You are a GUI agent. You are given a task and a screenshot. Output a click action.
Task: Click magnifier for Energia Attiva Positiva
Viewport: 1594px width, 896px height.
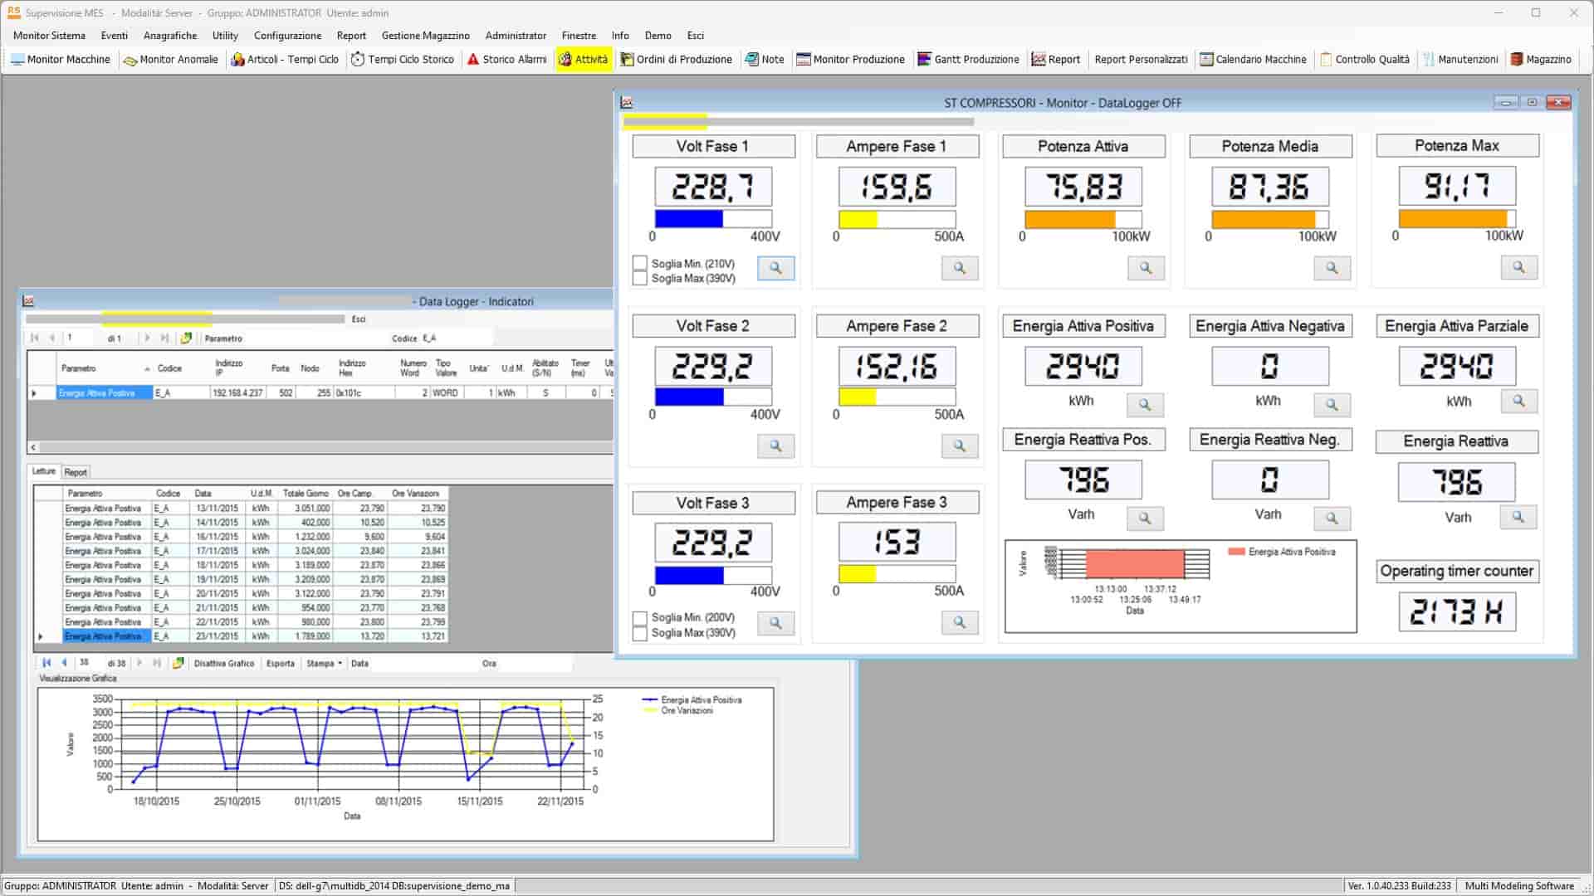coord(1145,405)
